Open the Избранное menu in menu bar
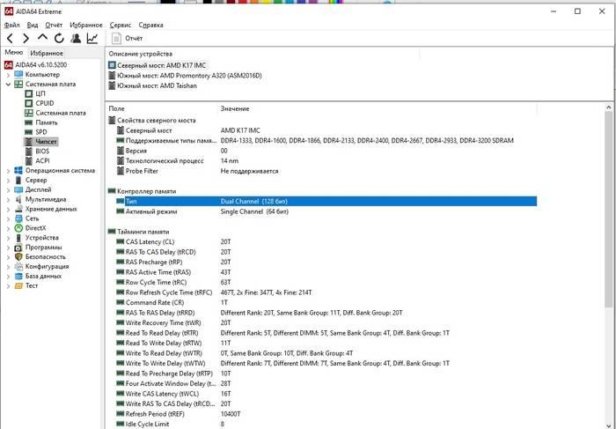 (86, 25)
